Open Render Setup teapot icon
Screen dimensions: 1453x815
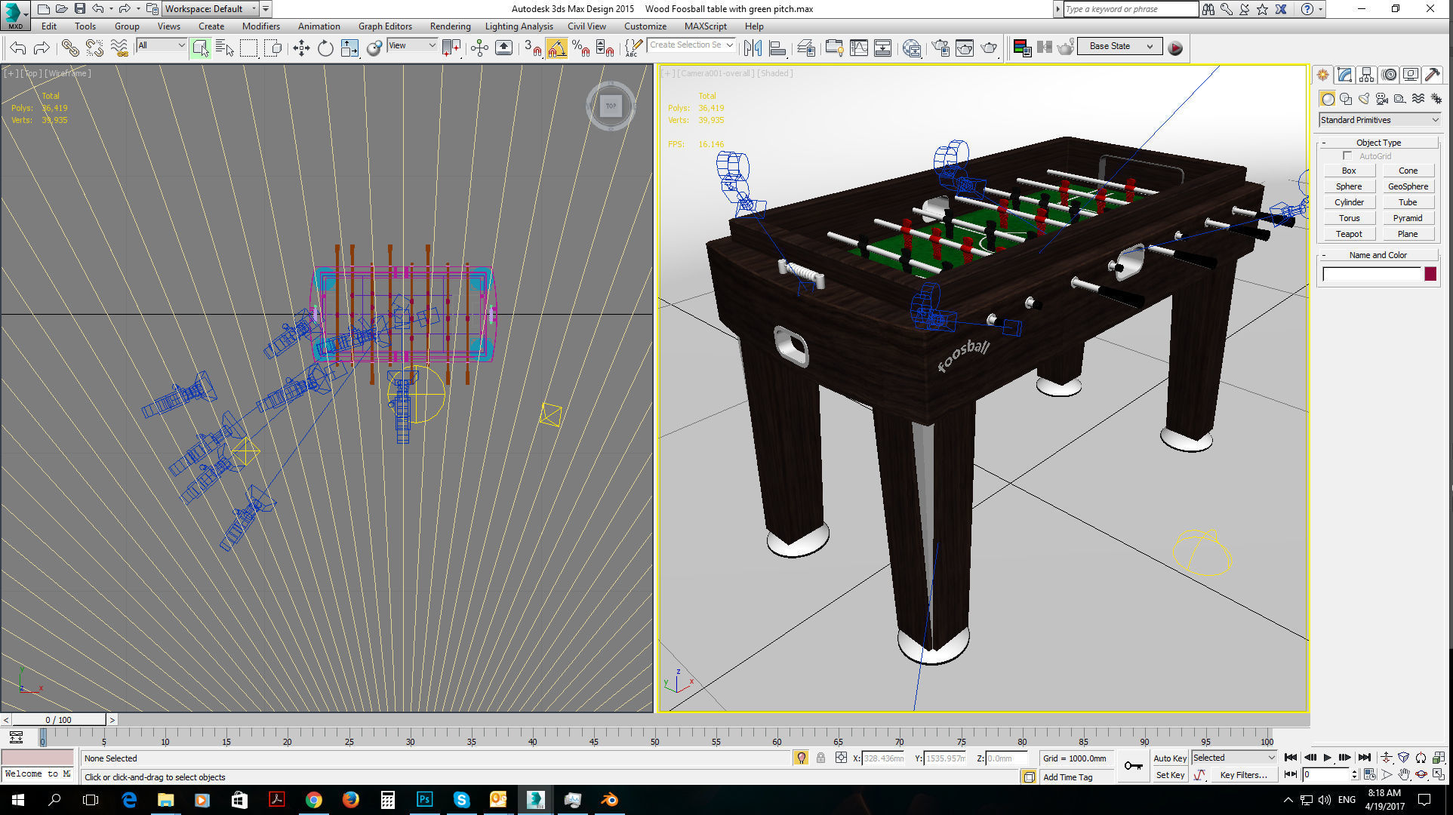coord(940,48)
